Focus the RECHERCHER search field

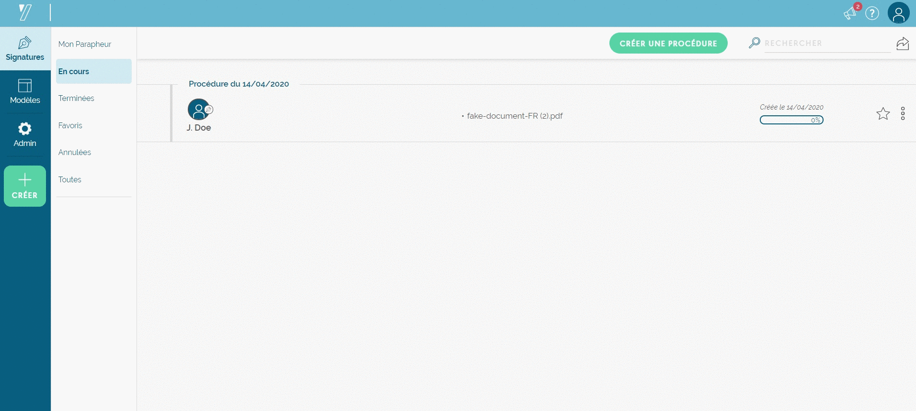[x=826, y=43]
